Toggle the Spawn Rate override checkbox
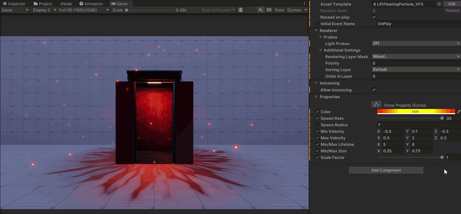Image resolution: width=461 pixels, height=214 pixels. click(x=317, y=118)
